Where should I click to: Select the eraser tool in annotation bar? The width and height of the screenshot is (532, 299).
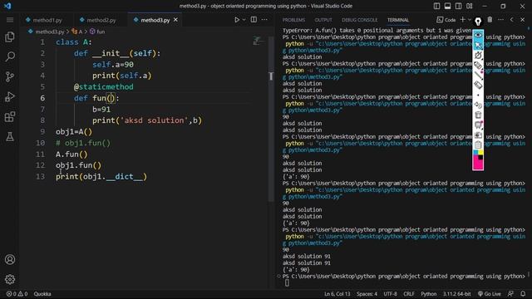click(478, 85)
